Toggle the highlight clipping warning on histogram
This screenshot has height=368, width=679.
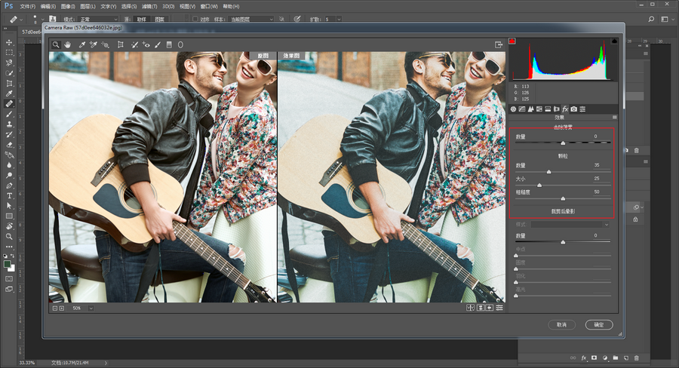[x=615, y=41]
